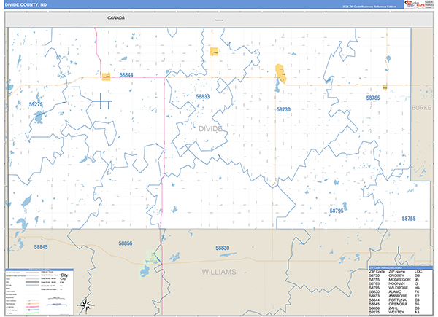Image resolution: width=438 pixels, height=317 pixels.
Task: Click the Fortuna city marker near 58844
Action: 106,77
